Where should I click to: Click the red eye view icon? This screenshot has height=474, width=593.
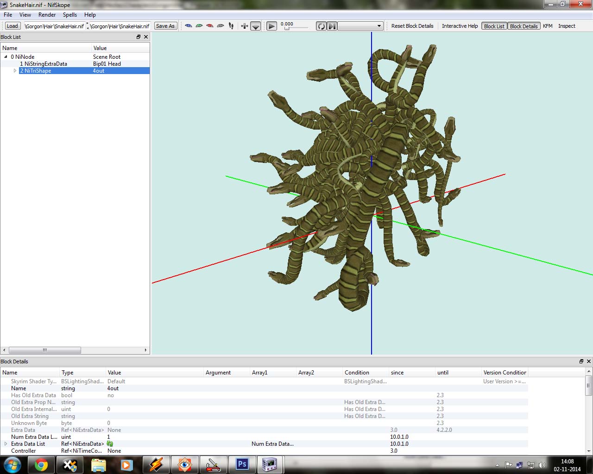tap(210, 26)
